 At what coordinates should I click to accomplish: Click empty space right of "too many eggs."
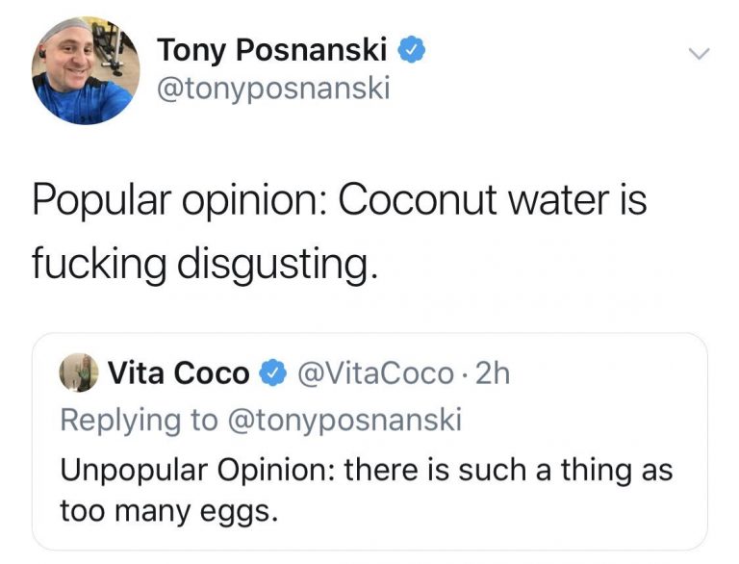(x=481, y=510)
